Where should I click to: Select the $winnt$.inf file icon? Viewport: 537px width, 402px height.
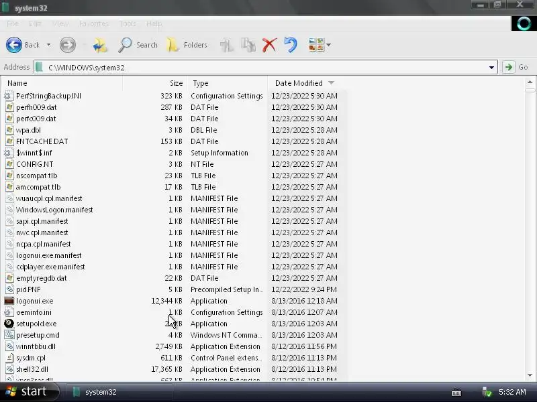pos(9,153)
